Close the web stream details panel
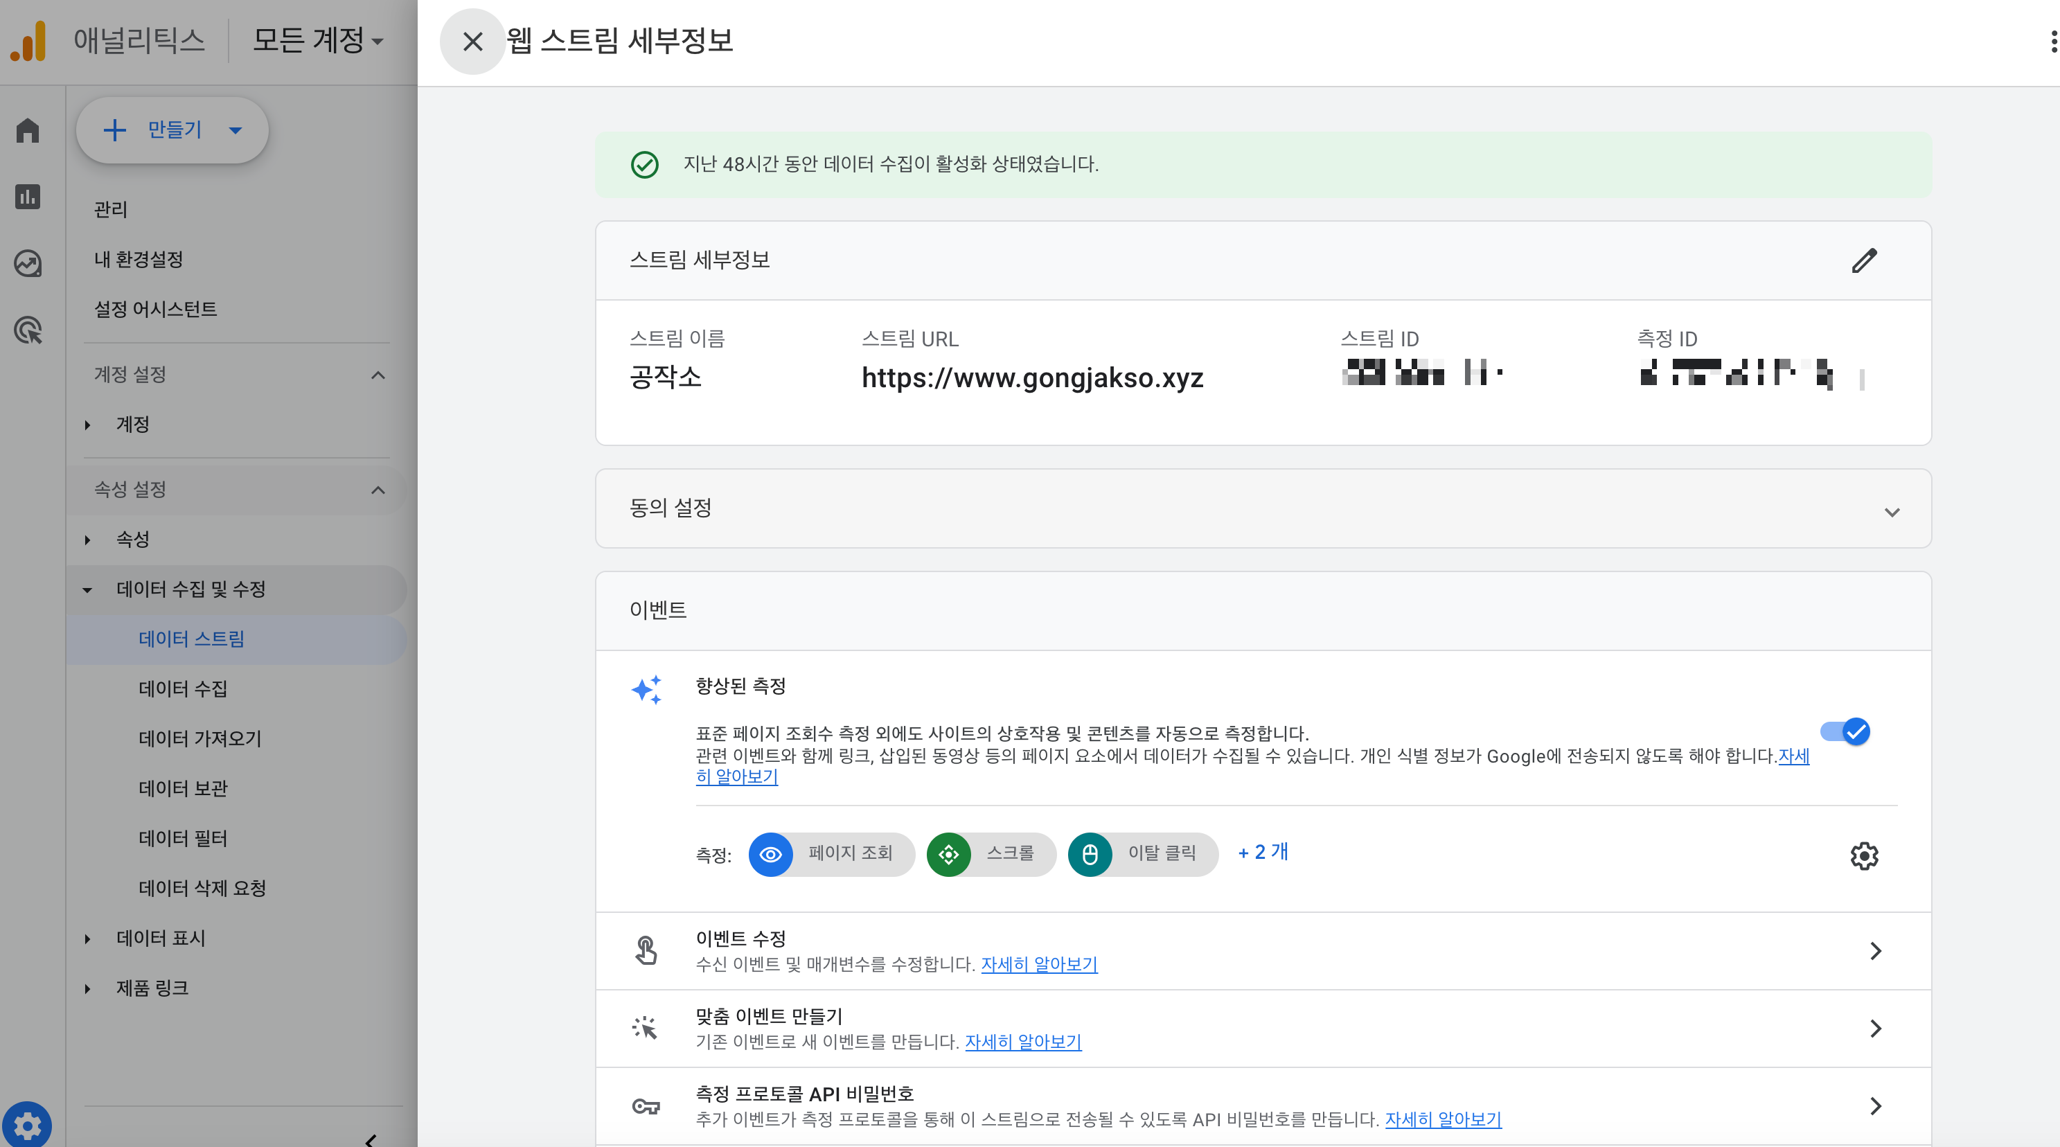The width and height of the screenshot is (2060, 1147). click(x=472, y=42)
